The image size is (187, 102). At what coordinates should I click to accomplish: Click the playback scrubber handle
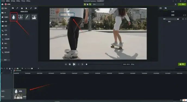(x=87, y=64)
